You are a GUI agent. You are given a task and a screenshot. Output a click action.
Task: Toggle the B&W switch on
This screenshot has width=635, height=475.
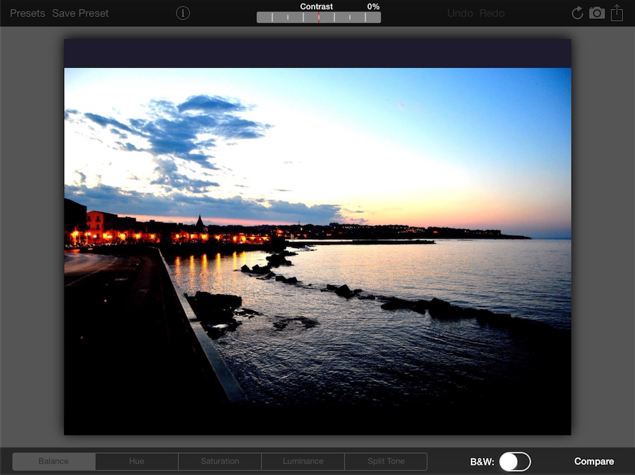[514, 462]
